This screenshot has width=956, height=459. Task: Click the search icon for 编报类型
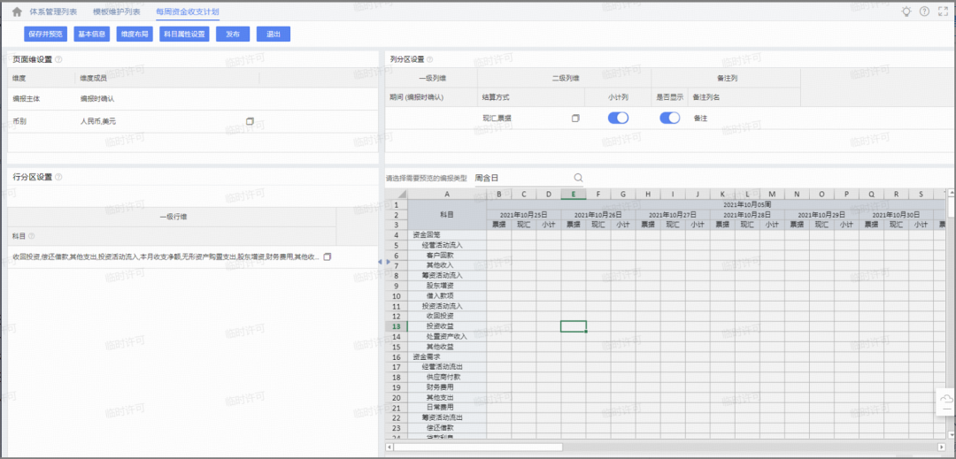578,178
